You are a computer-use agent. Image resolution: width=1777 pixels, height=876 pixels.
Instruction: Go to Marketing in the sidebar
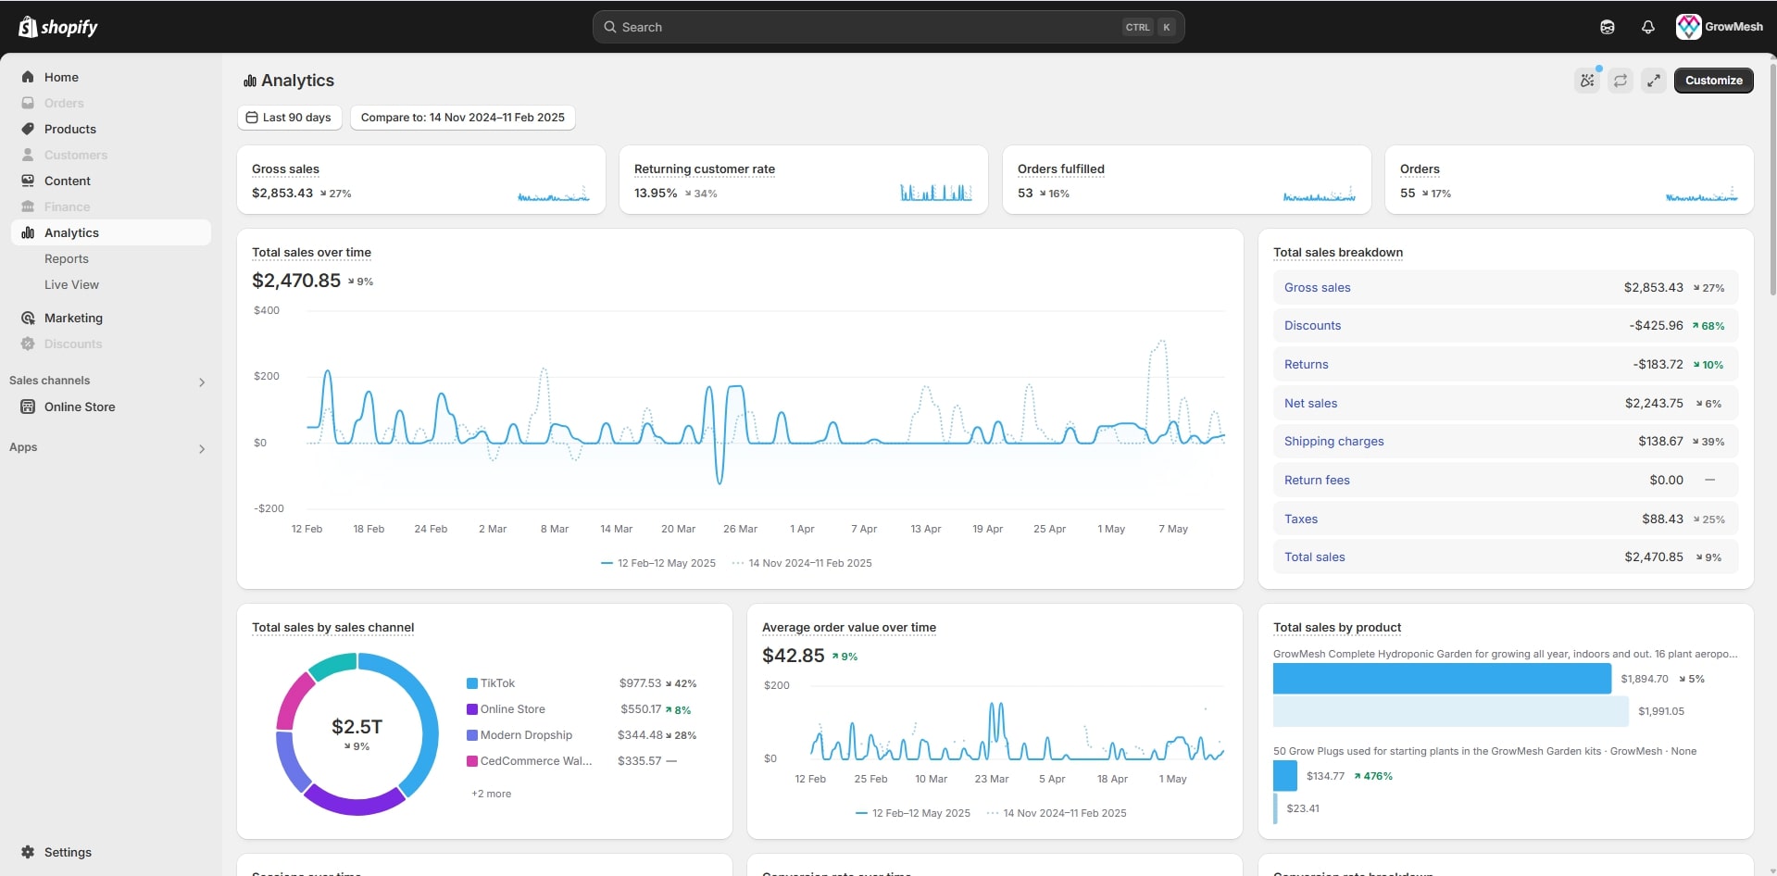(x=73, y=318)
